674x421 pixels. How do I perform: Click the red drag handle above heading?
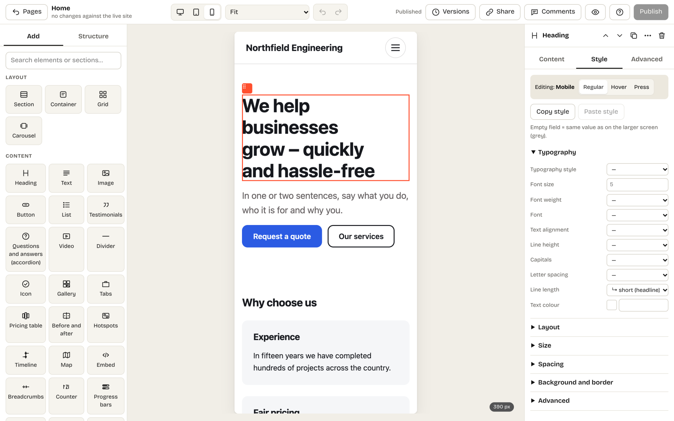247,88
